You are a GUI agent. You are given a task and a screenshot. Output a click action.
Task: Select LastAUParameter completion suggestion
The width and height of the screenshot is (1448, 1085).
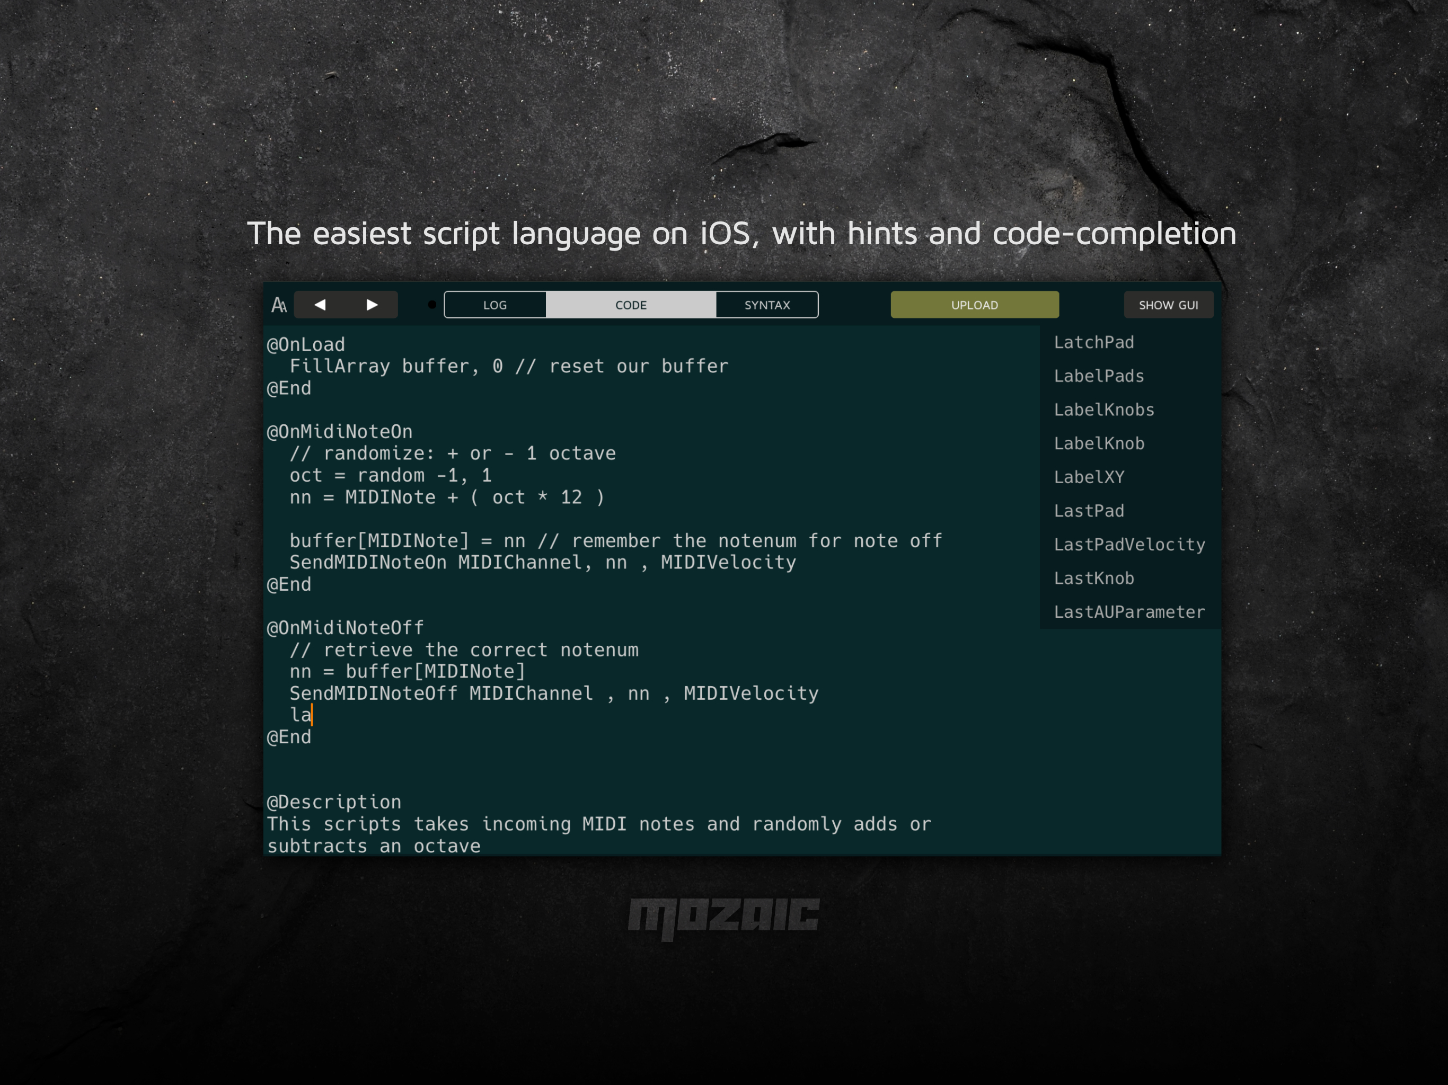pyautogui.click(x=1129, y=612)
